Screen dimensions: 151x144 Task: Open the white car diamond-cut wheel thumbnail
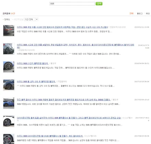[x=9, y=121]
